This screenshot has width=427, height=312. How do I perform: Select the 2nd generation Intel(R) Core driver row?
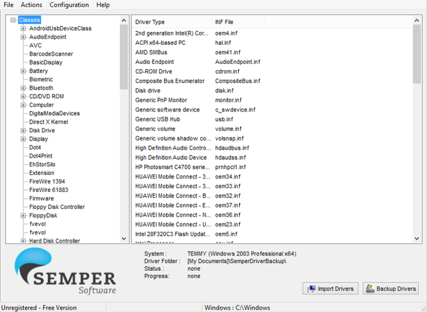tap(172, 33)
